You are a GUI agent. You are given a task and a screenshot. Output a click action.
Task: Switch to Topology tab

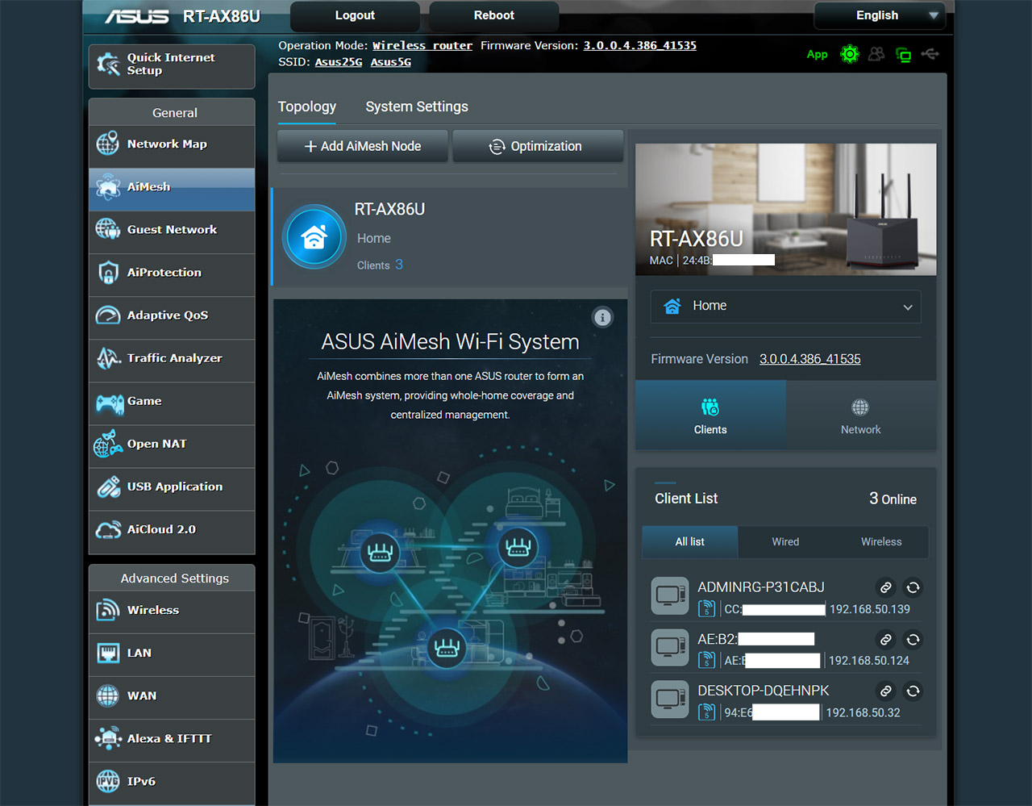[307, 106]
